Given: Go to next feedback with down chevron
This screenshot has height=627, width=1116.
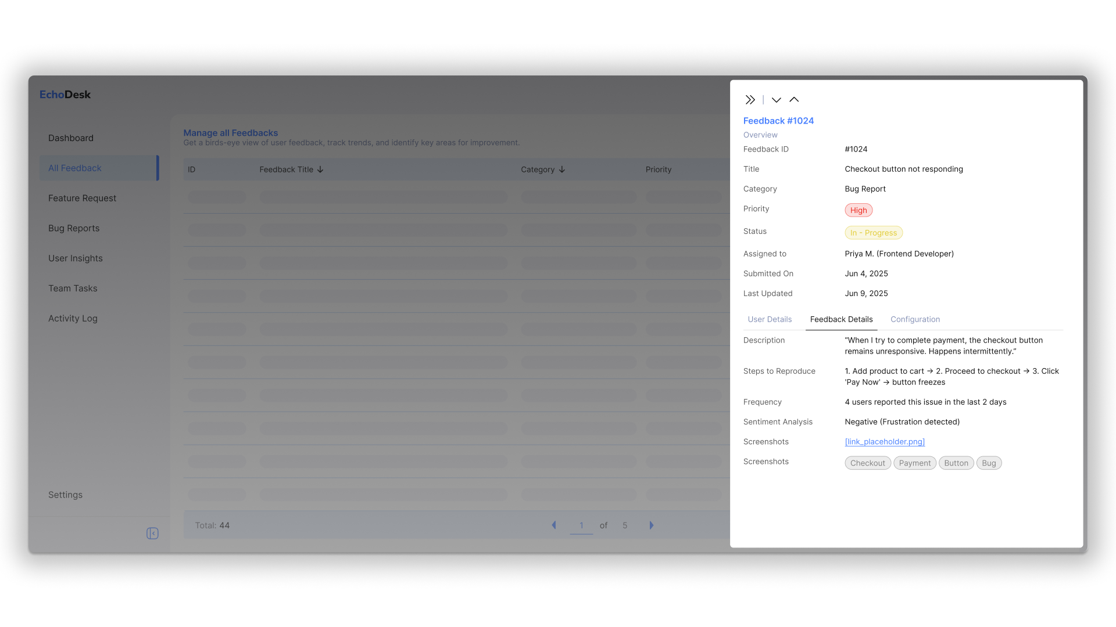Looking at the screenshot, I should pos(776,100).
